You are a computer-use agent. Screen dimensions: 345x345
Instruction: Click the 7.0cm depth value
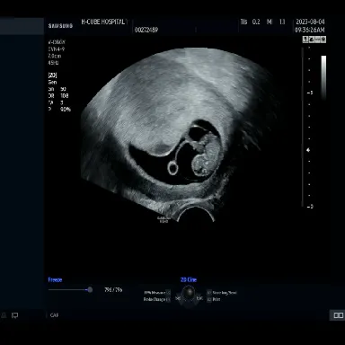point(55,56)
